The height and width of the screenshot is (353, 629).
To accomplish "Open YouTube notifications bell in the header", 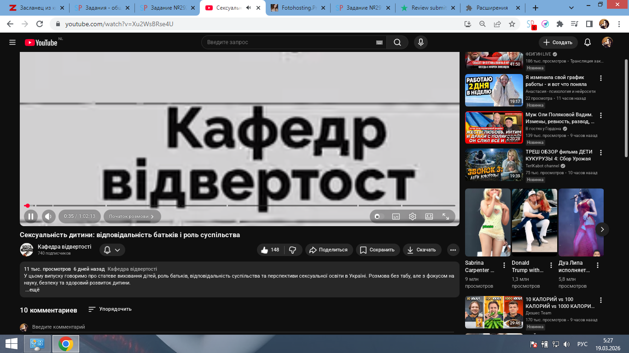I will tap(588, 42).
